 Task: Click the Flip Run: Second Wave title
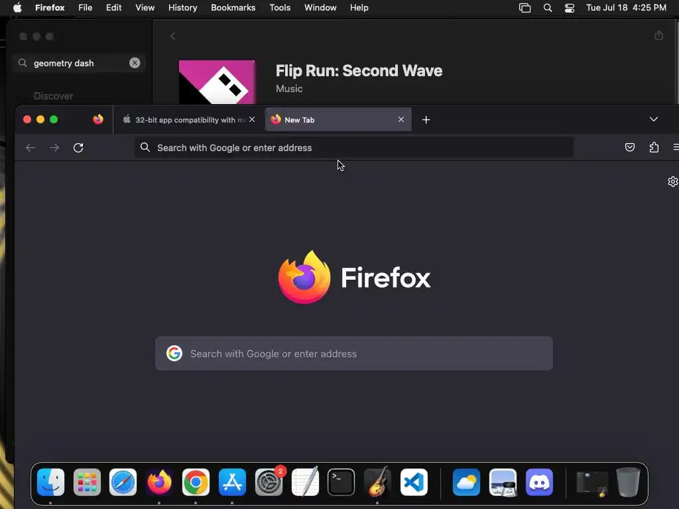(359, 70)
